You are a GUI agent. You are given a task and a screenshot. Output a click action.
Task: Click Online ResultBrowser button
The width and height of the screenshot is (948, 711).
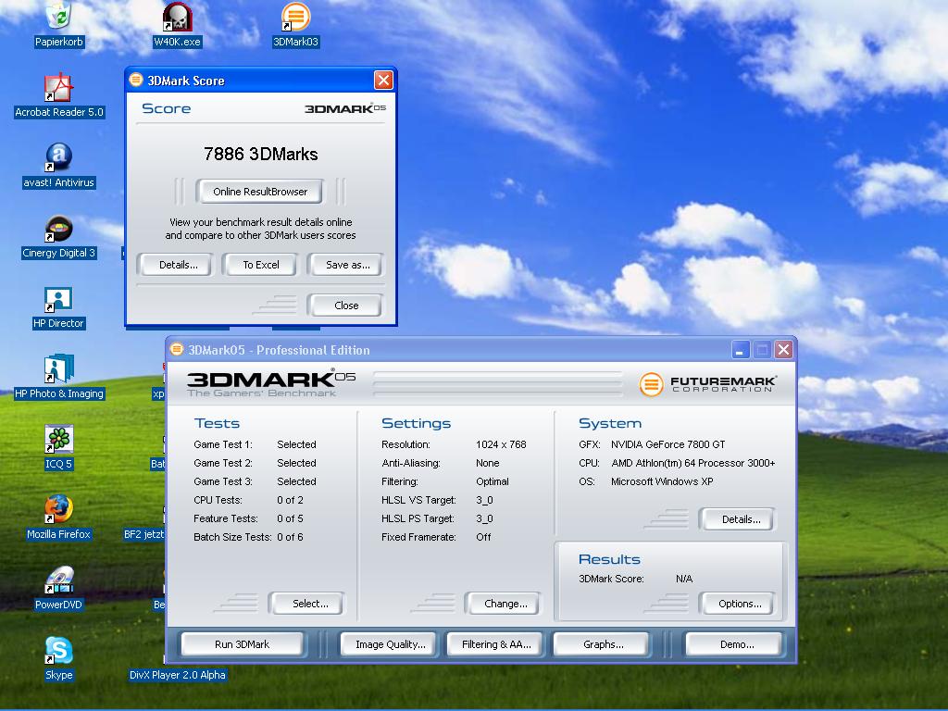(260, 192)
